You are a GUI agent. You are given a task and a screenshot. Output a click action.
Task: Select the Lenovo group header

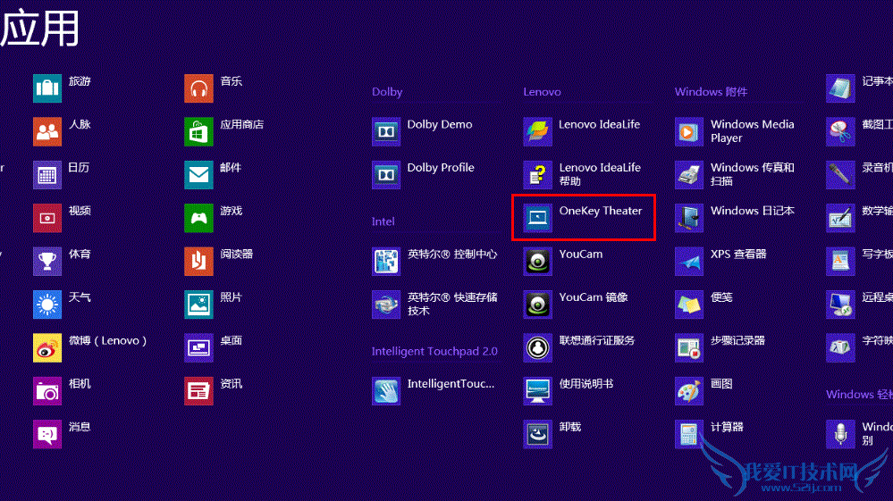[x=543, y=92]
